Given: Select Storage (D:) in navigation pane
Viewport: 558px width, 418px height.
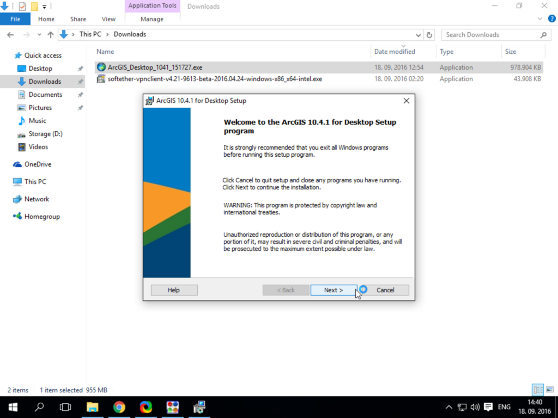Looking at the screenshot, I should click(46, 134).
